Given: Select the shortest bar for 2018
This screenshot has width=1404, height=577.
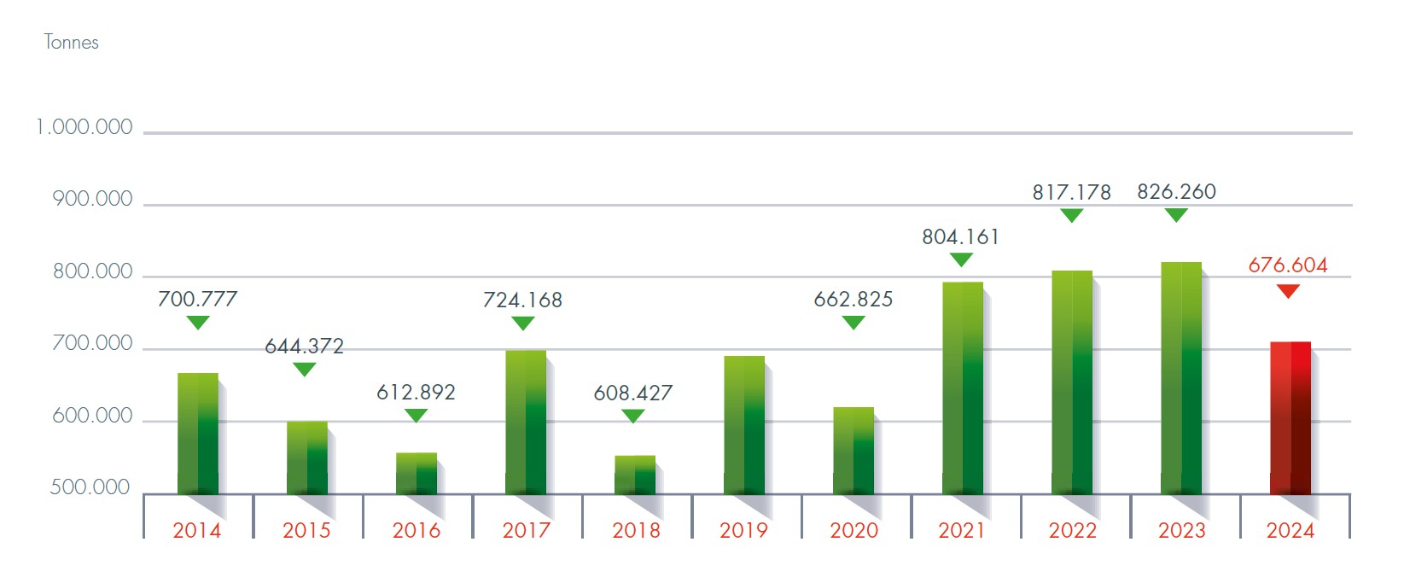Looking at the screenshot, I should (635, 475).
